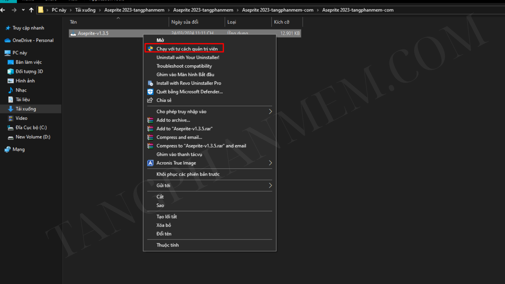Click the Nhạc music note icon

coord(11,90)
